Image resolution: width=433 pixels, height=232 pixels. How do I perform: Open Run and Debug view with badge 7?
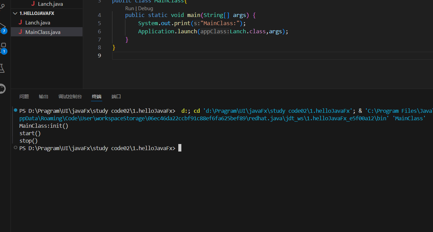[3, 27]
